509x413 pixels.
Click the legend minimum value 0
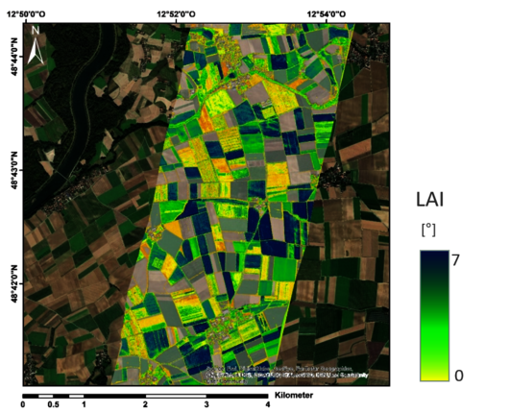[459, 376]
